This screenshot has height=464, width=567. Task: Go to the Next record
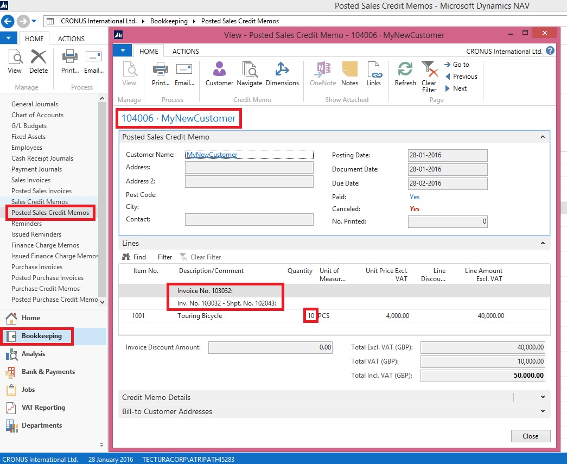[x=460, y=88]
